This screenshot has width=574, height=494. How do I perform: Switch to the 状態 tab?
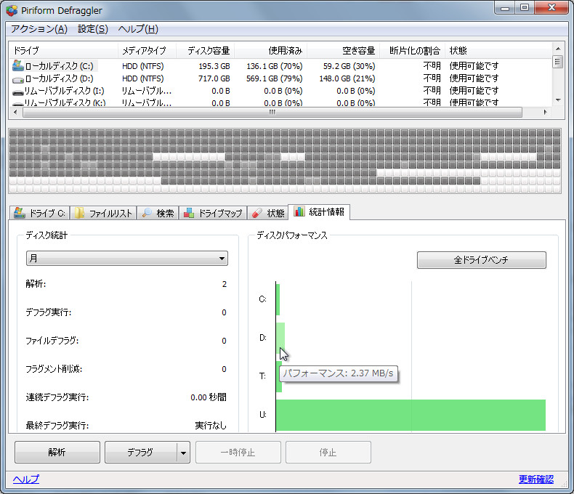coord(268,213)
